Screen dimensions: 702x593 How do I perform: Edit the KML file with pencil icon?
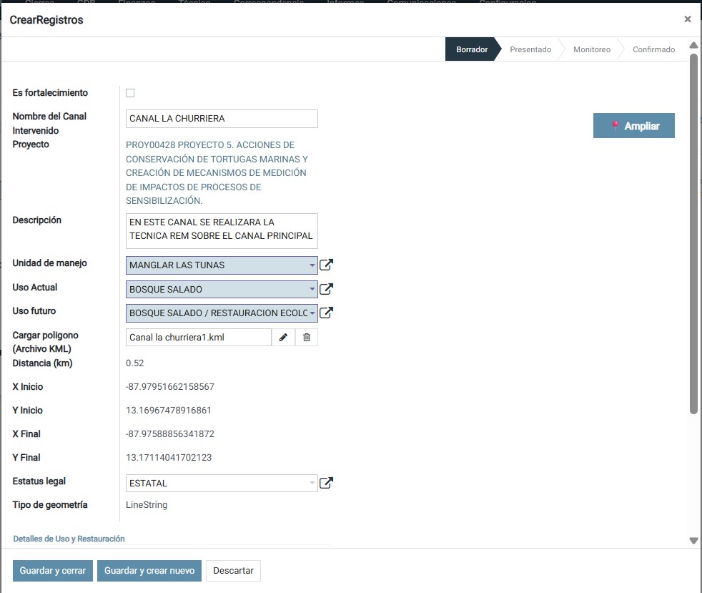(x=283, y=337)
